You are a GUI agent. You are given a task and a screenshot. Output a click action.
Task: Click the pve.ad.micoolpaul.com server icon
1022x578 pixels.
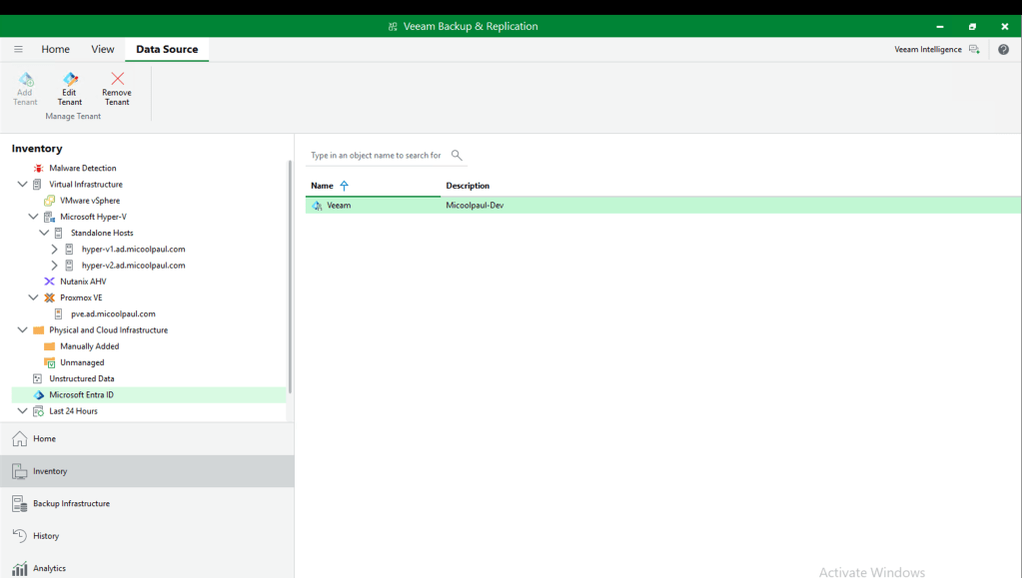(59, 314)
